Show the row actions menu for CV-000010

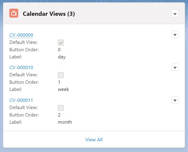point(175,67)
